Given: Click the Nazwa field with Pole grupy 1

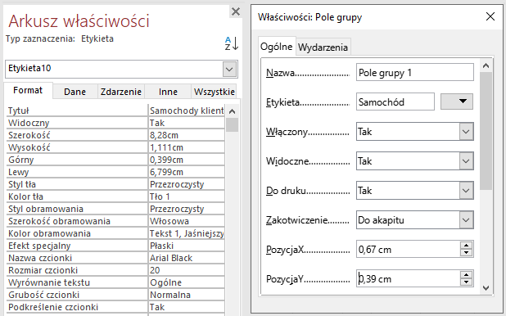Looking at the screenshot, I should pyautogui.click(x=414, y=72).
